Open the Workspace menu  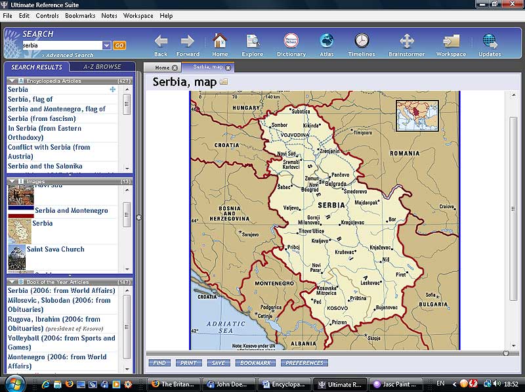point(138,16)
